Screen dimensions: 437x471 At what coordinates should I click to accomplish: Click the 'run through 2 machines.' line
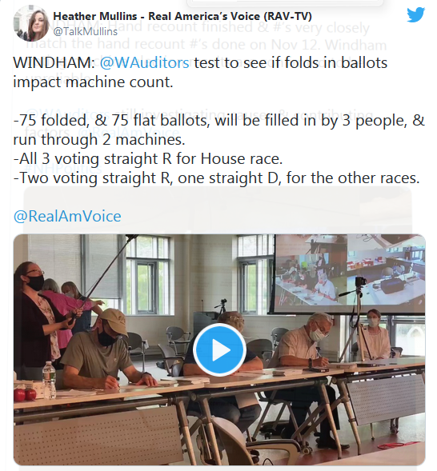(x=99, y=139)
